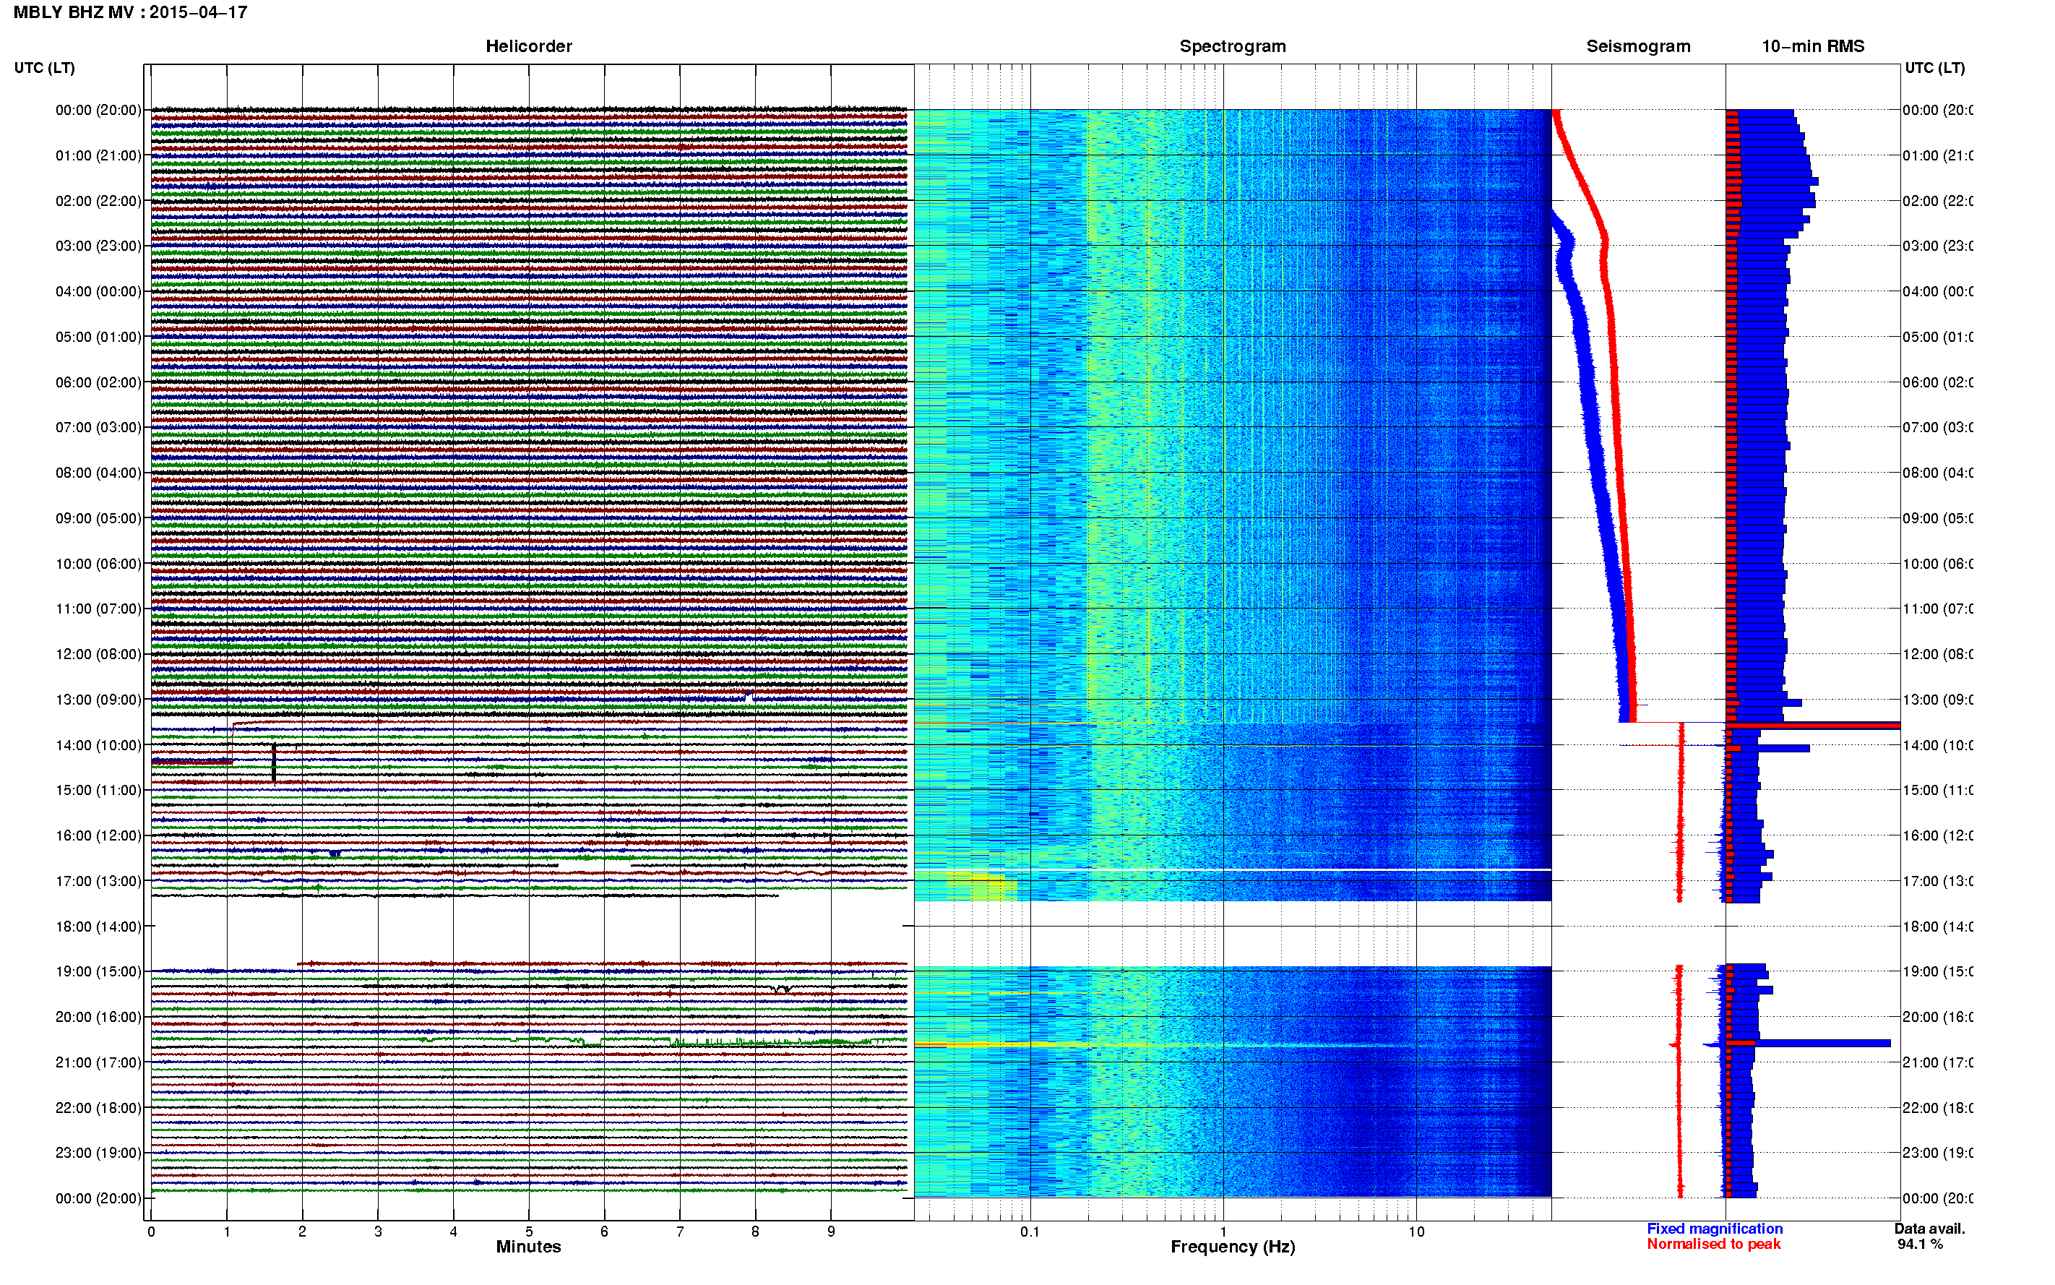Click the '94.1 %' availability value
This screenshot has width=2055, height=1285.
tap(1920, 1245)
